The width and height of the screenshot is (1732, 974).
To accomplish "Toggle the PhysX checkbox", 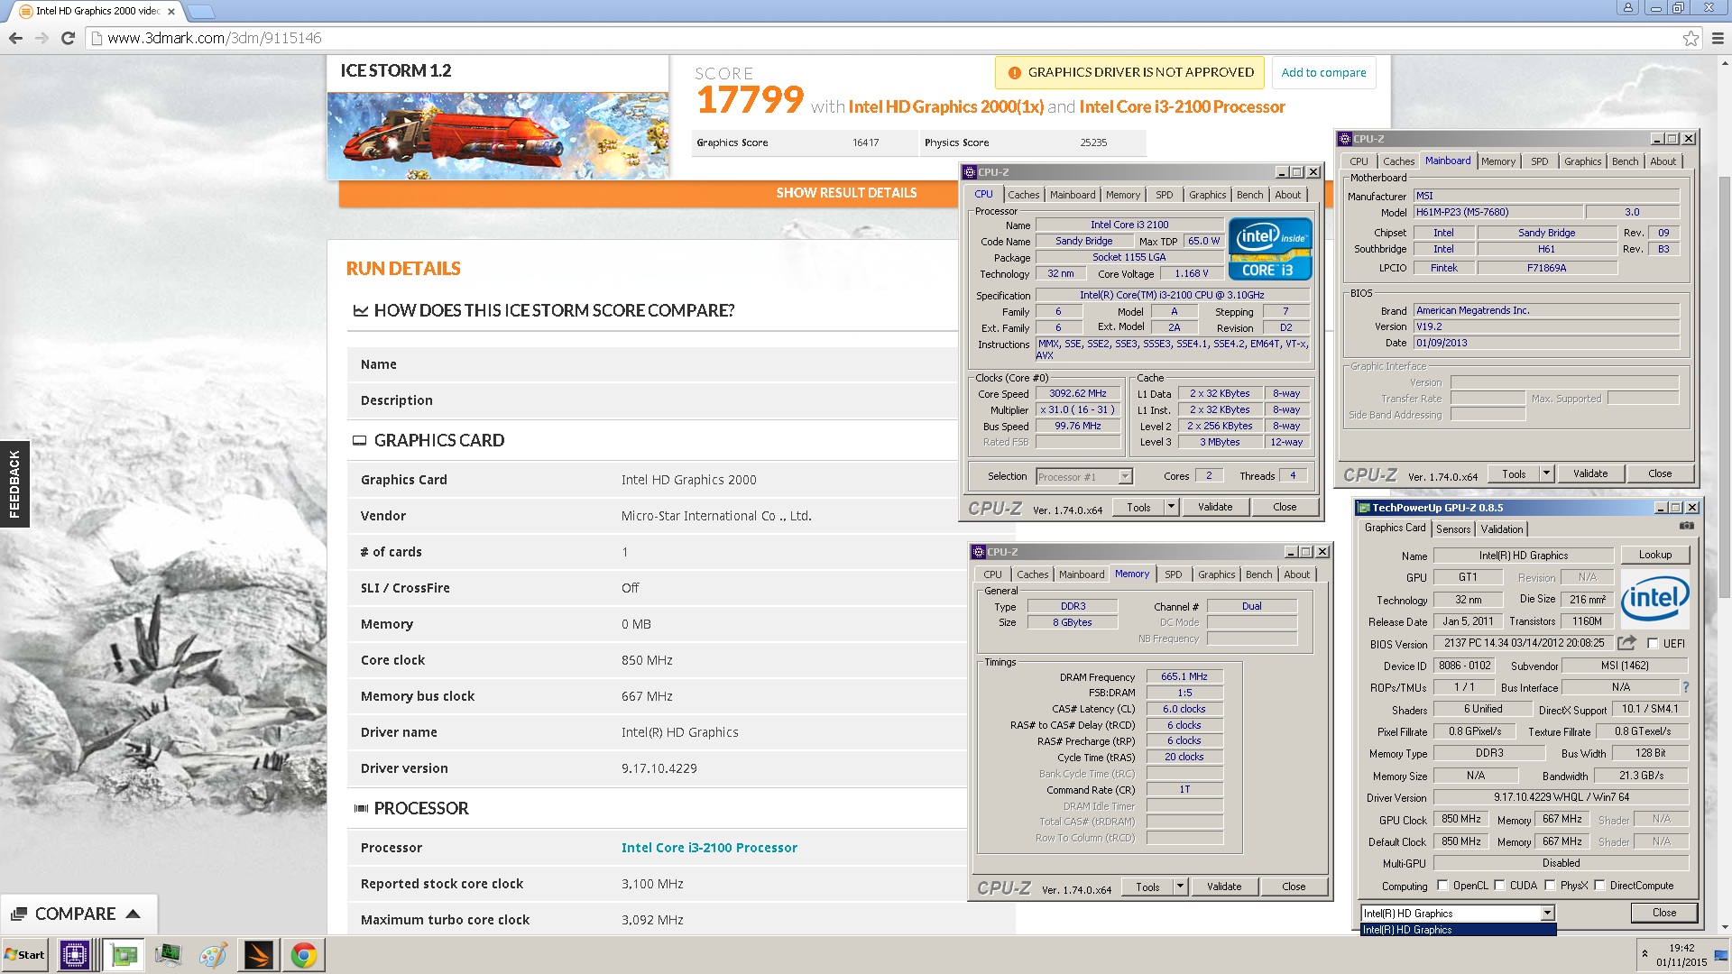I will 1550,886.
